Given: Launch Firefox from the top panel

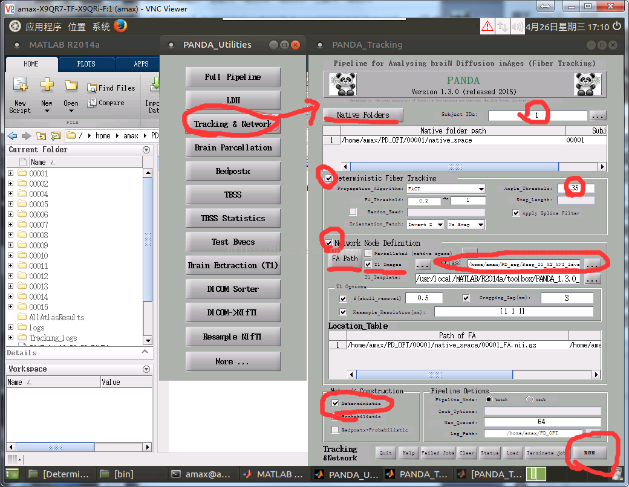Looking at the screenshot, I should (120, 26).
